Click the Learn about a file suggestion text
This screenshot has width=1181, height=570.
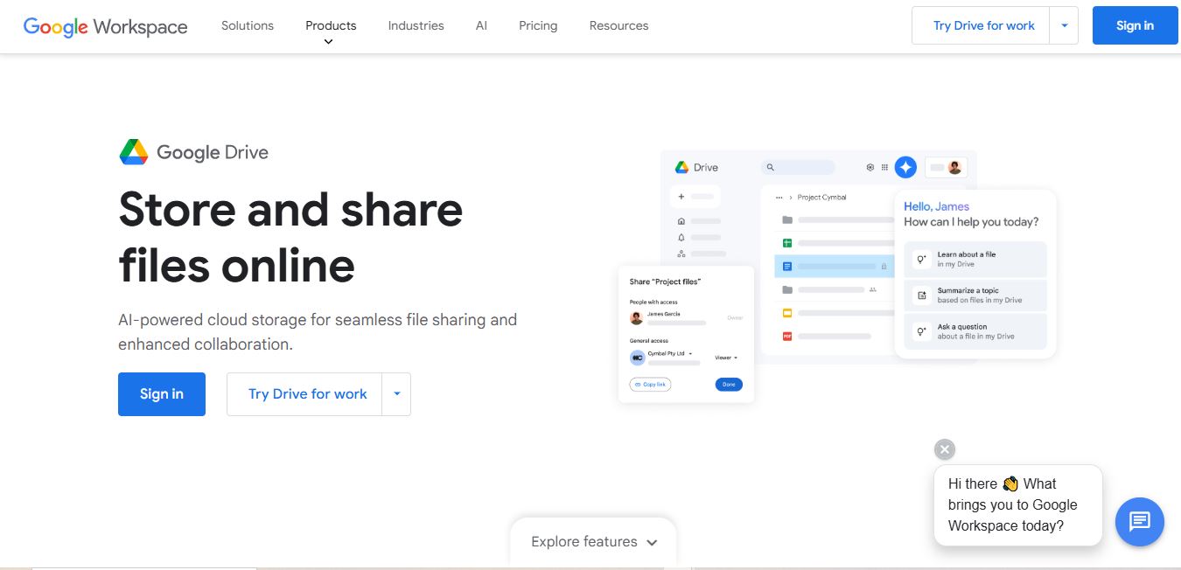tap(967, 254)
